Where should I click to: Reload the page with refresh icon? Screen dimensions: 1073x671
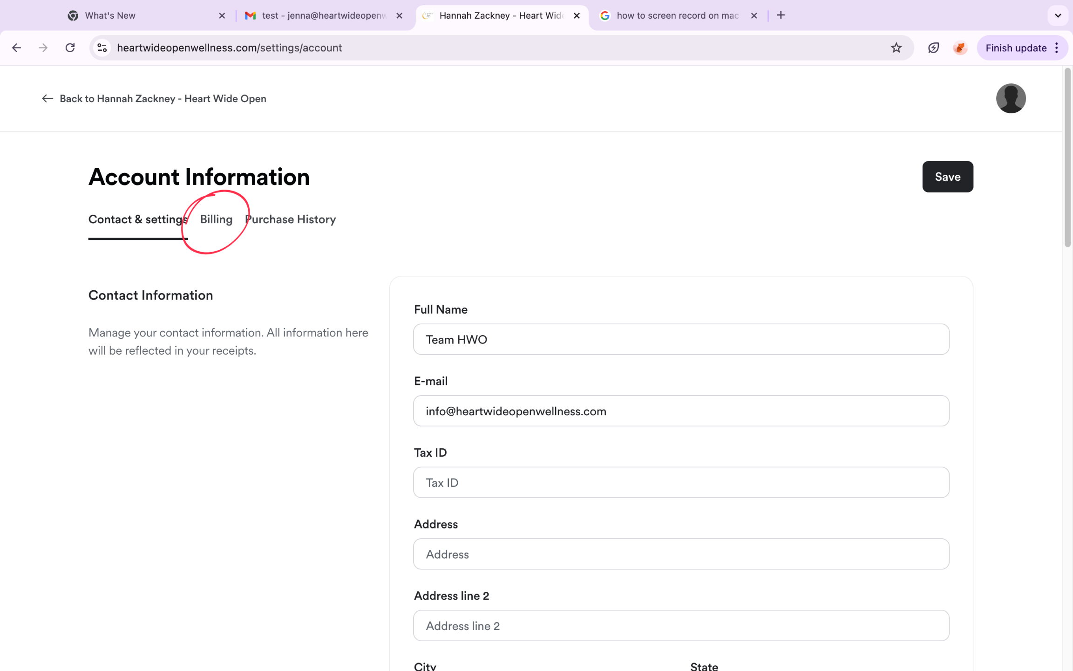70,48
